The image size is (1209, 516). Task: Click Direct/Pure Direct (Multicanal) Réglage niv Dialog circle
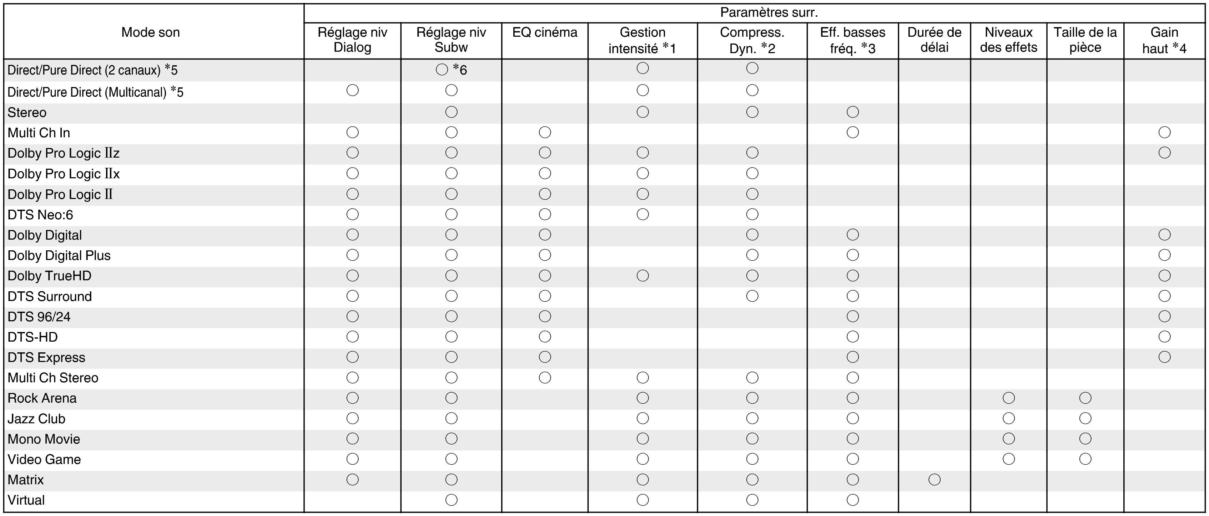coord(352,91)
